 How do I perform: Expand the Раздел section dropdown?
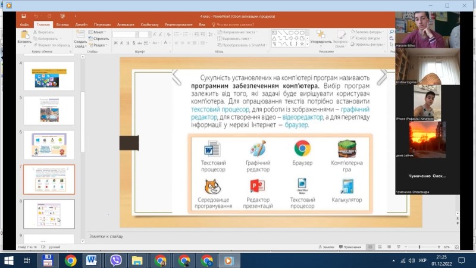(x=98, y=45)
